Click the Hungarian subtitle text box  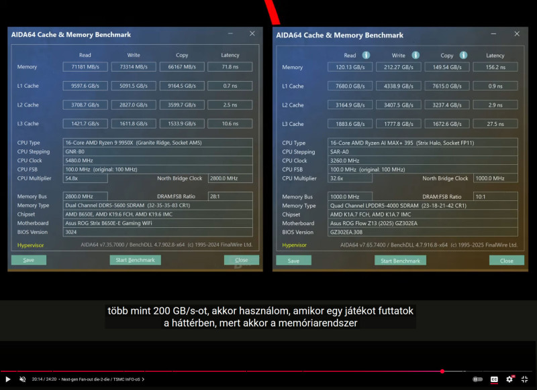260,317
